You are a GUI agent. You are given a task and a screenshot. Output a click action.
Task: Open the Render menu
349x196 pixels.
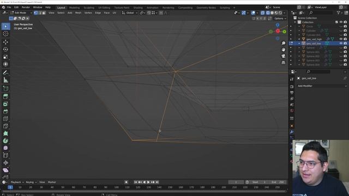coord(26,7)
